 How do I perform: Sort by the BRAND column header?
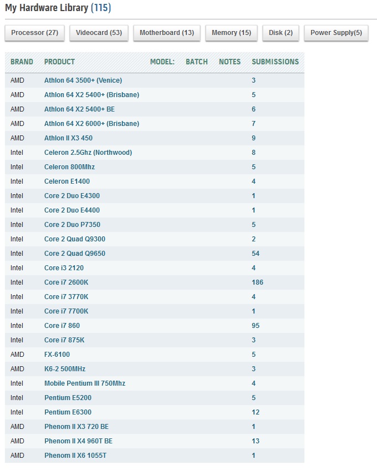click(x=22, y=62)
